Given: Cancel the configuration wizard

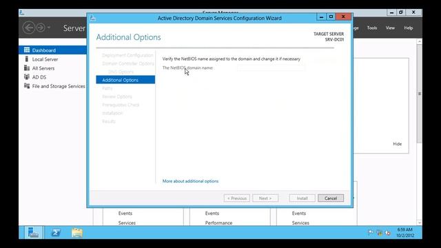Looking at the screenshot, I should (331, 198).
